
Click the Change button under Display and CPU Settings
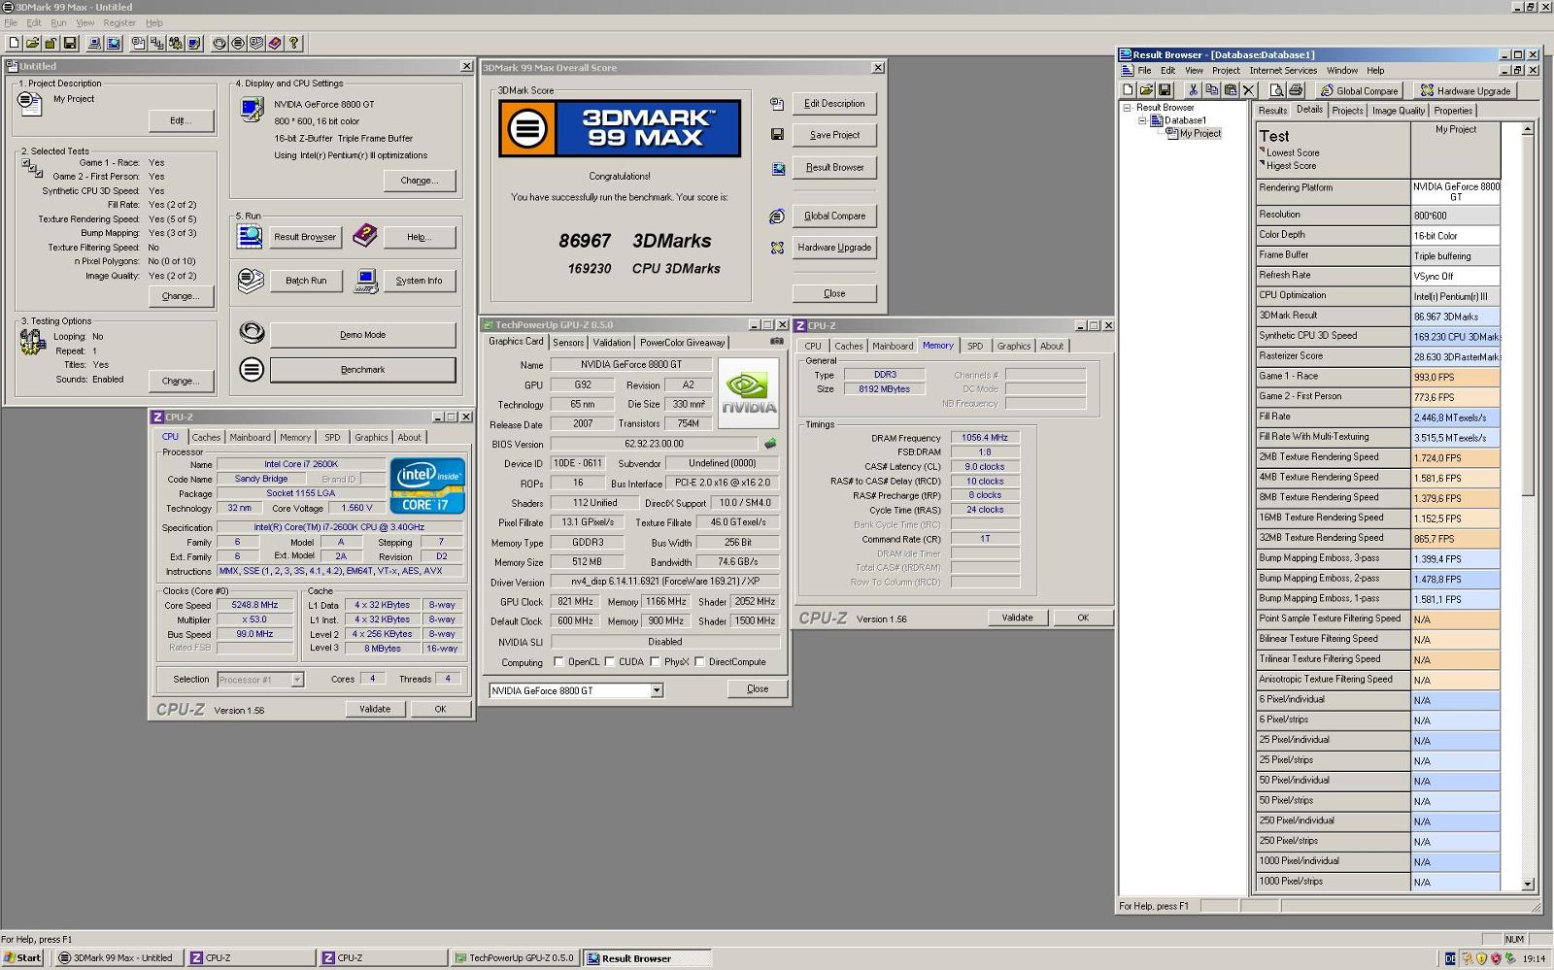[419, 181]
